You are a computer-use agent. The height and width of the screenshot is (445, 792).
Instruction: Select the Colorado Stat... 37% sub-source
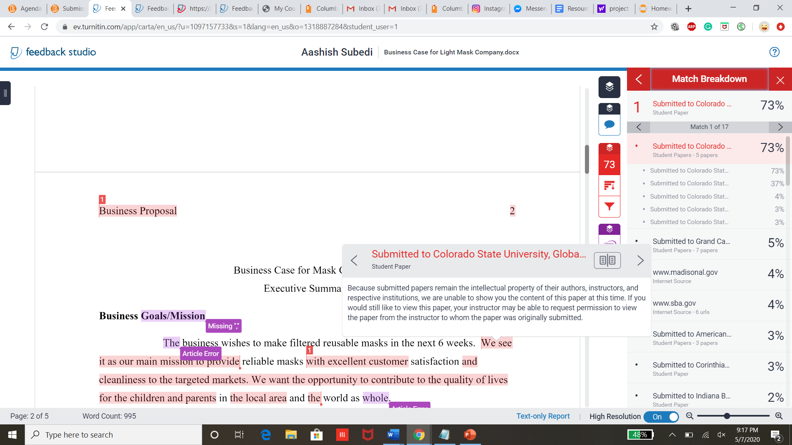click(714, 183)
